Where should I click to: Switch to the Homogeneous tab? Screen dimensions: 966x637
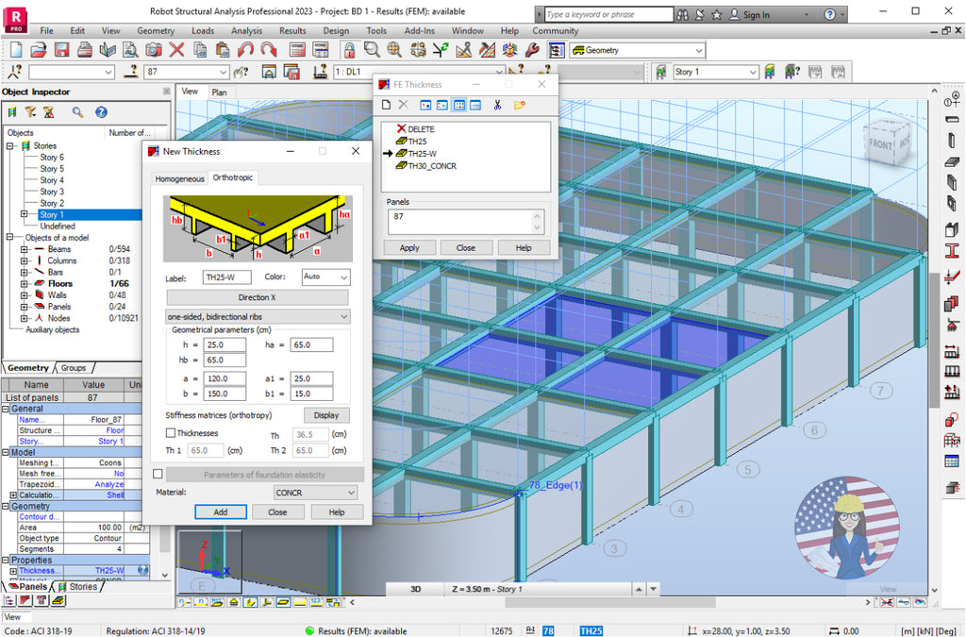coord(179,177)
